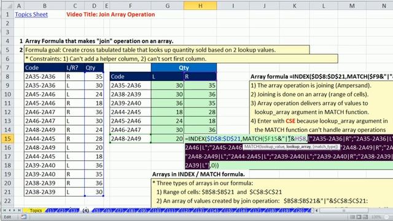Select row 8 header
393x221 pixels.
click(7, 76)
